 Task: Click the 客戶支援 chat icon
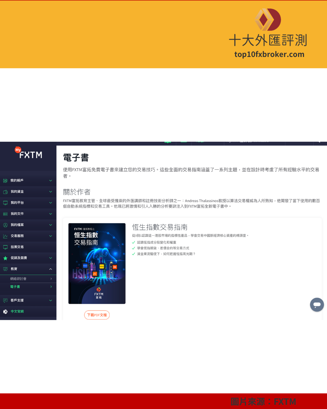5,301
